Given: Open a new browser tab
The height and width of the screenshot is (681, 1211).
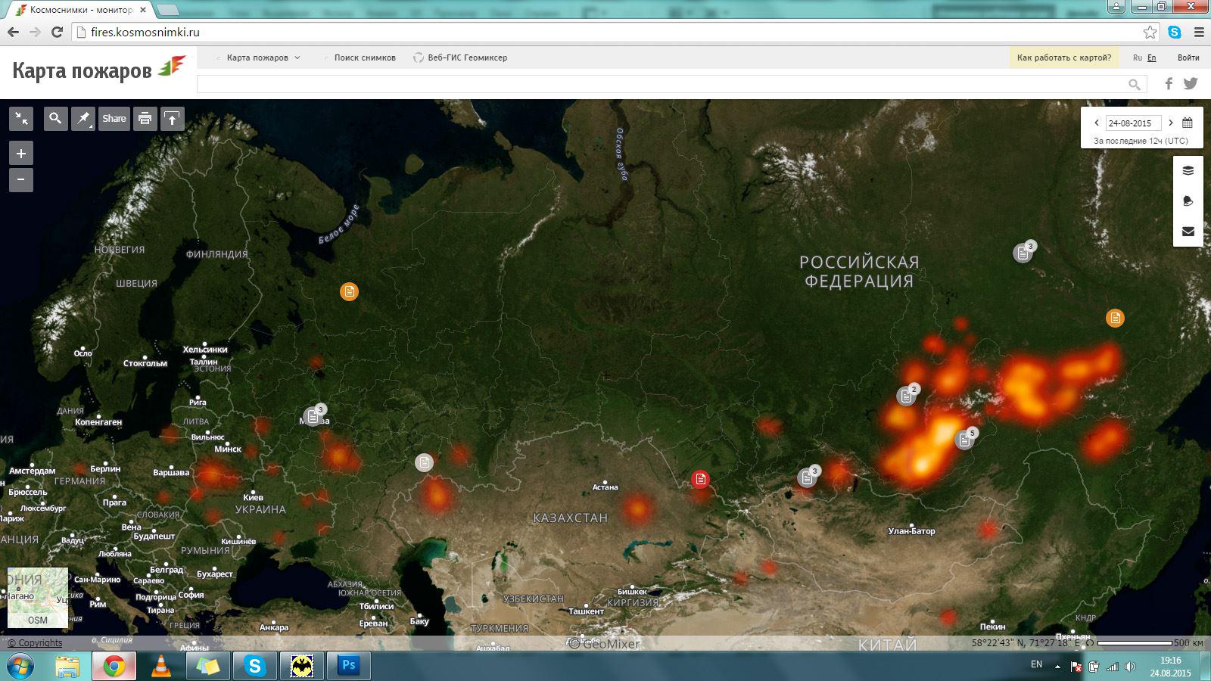Looking at the screenshot, I should (x=167, y=10).
